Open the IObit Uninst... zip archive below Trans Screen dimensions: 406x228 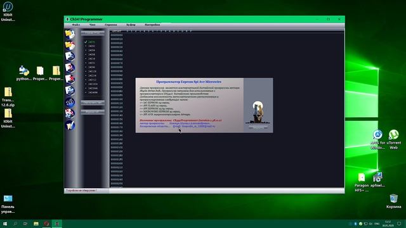point(8,118)
